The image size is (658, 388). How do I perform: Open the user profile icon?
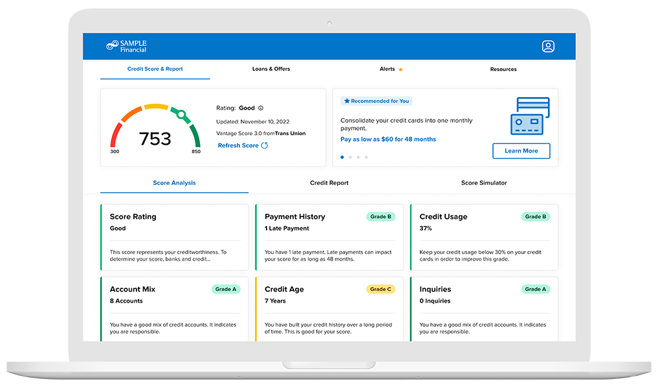[548, 47]
